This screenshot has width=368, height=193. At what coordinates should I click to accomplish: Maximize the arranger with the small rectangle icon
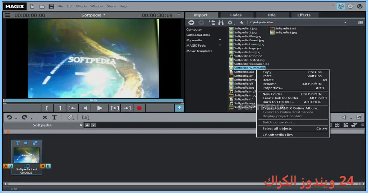click(363, 125)
